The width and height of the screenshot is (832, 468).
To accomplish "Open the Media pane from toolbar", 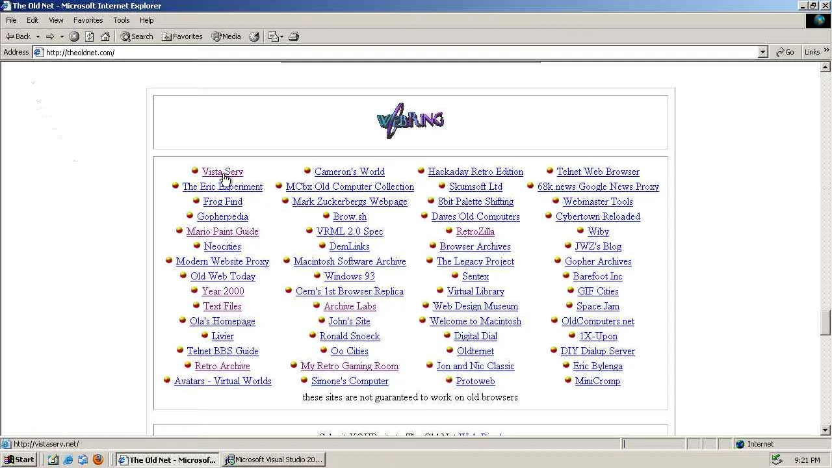I will [x=226, y=36].
